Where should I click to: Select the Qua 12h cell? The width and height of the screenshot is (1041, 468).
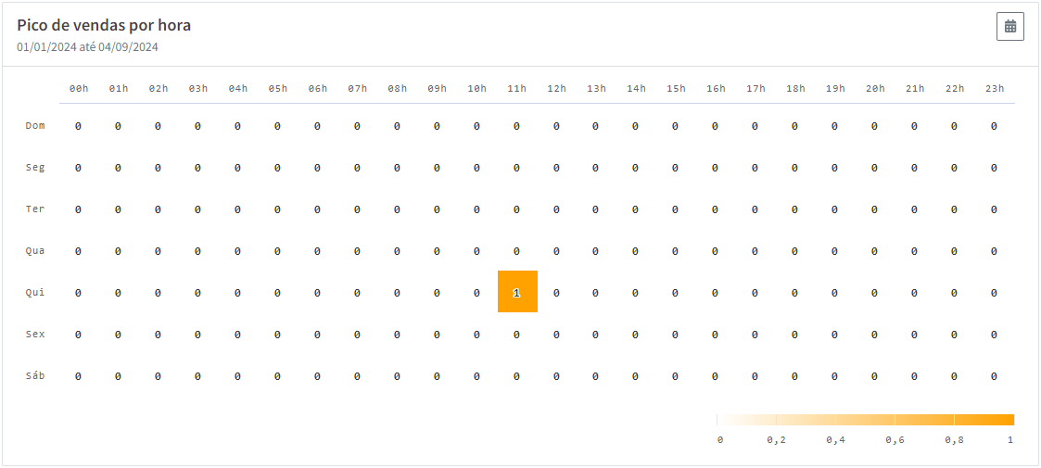click(556, 251)
